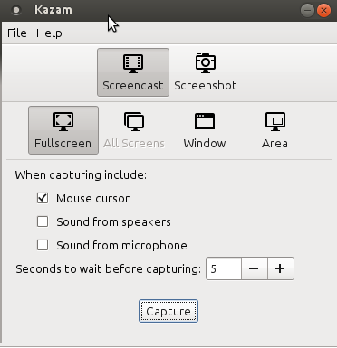Enable Sound from speakers

click(x=43, y=221)
